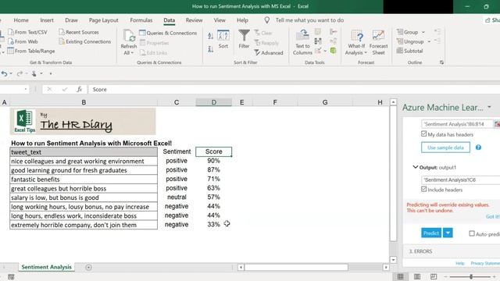Open Advanced filter options
500x281 pixels.
269,53
